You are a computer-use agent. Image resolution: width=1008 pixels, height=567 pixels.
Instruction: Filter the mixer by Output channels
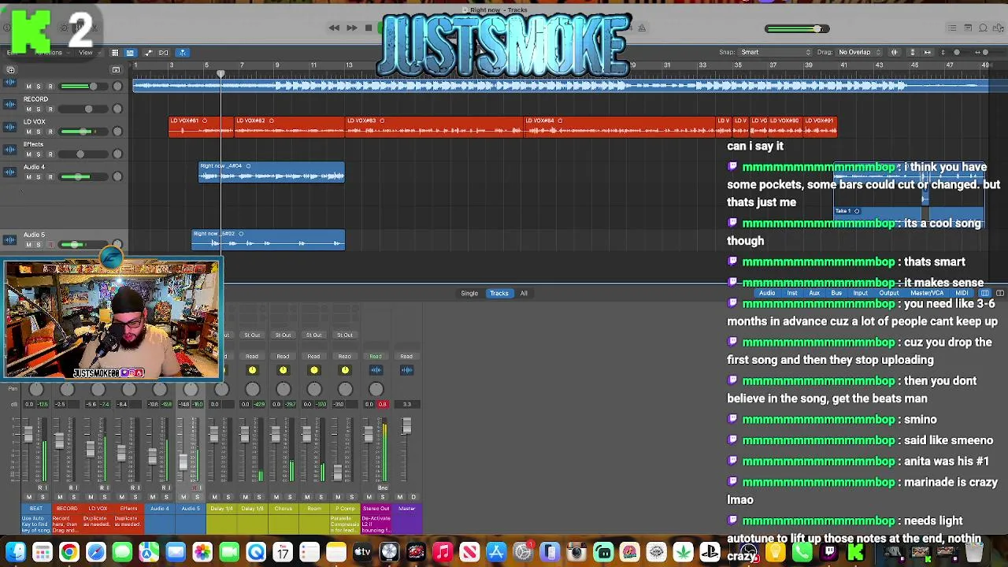(x=889, y=293)
